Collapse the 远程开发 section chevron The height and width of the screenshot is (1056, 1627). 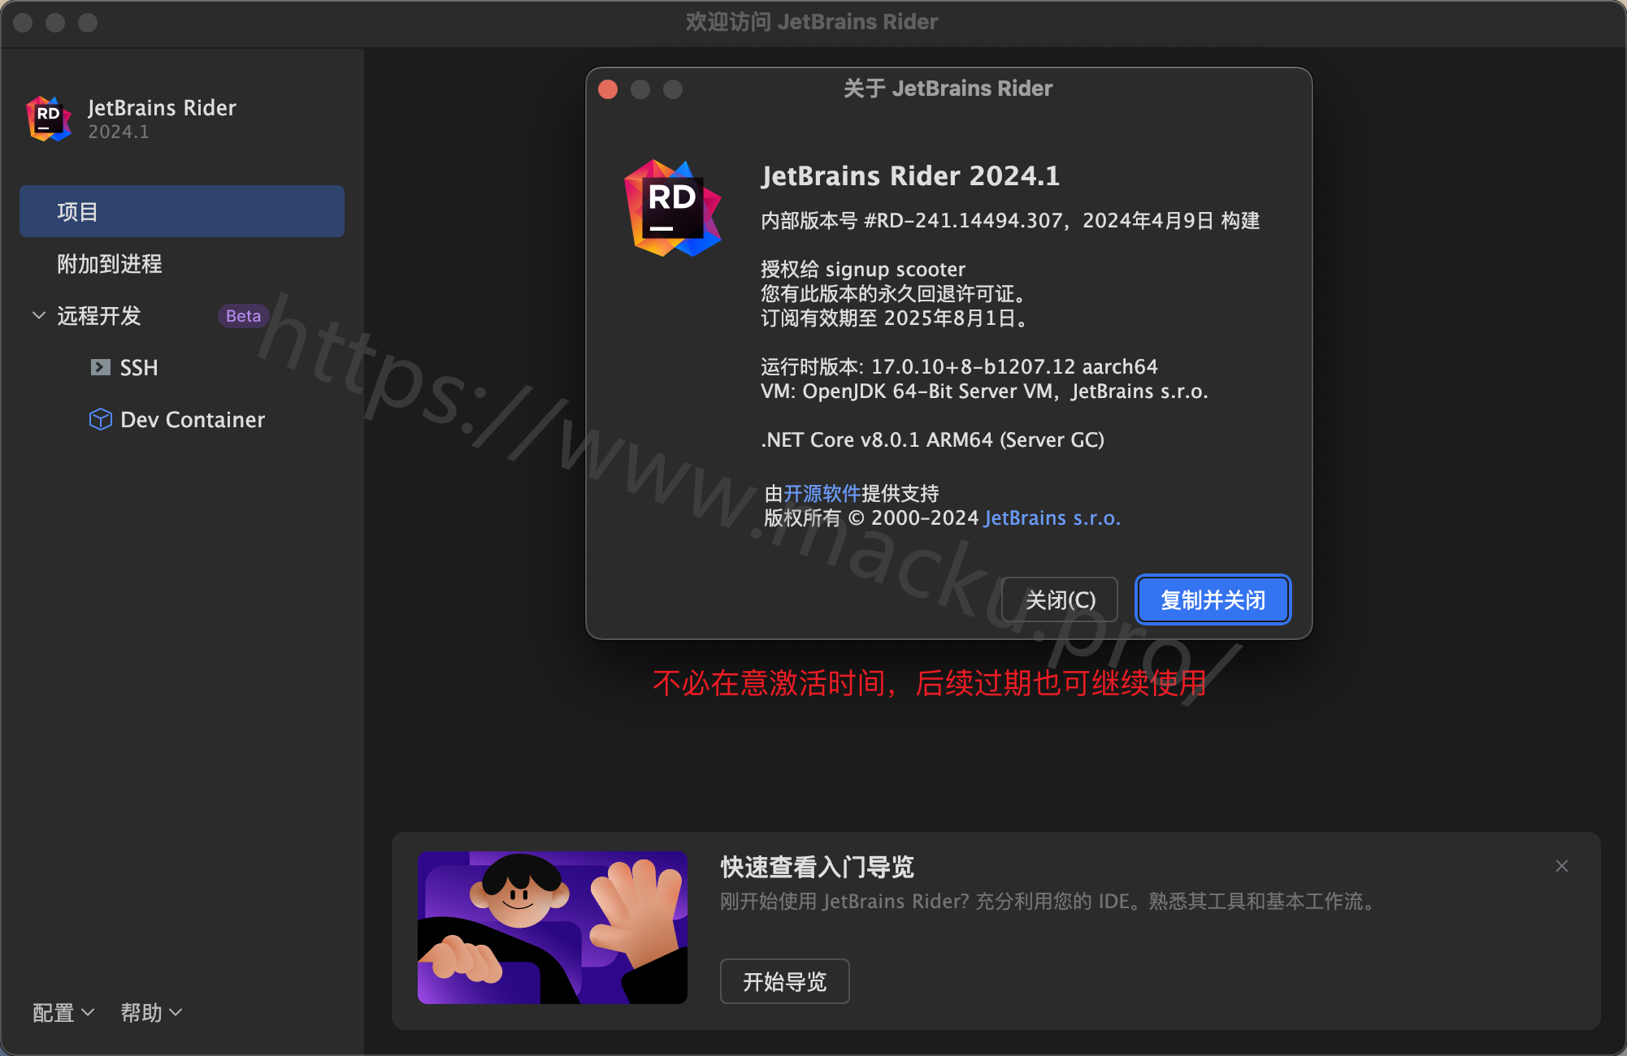click(x=38, y=315)
